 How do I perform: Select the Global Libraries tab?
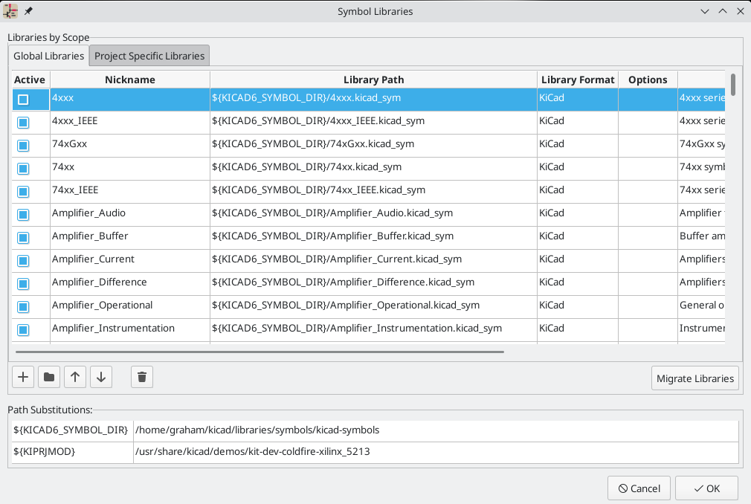[49, 56]
